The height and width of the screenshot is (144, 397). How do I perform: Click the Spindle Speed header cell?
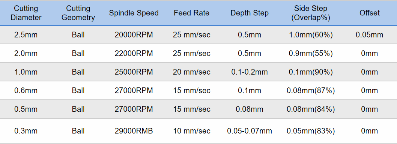tap(134, 13)
